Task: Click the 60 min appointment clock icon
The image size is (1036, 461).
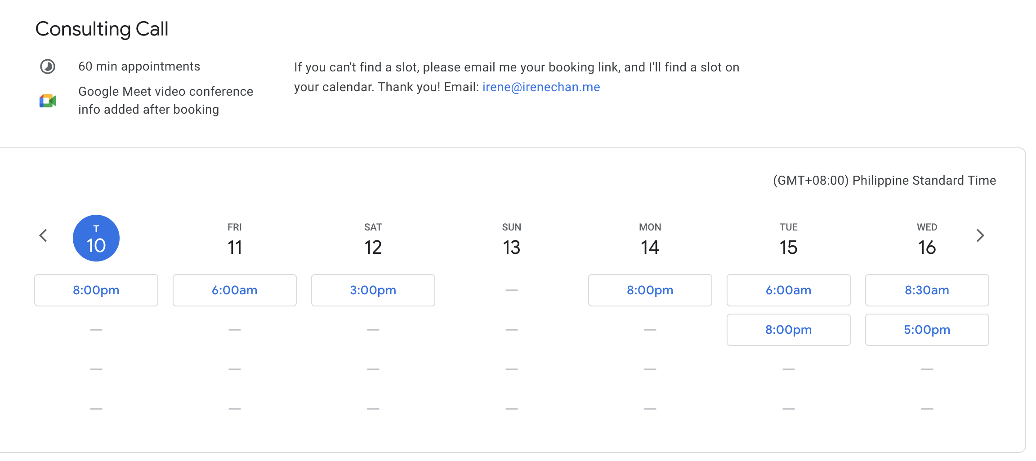Action: point(48,66)
